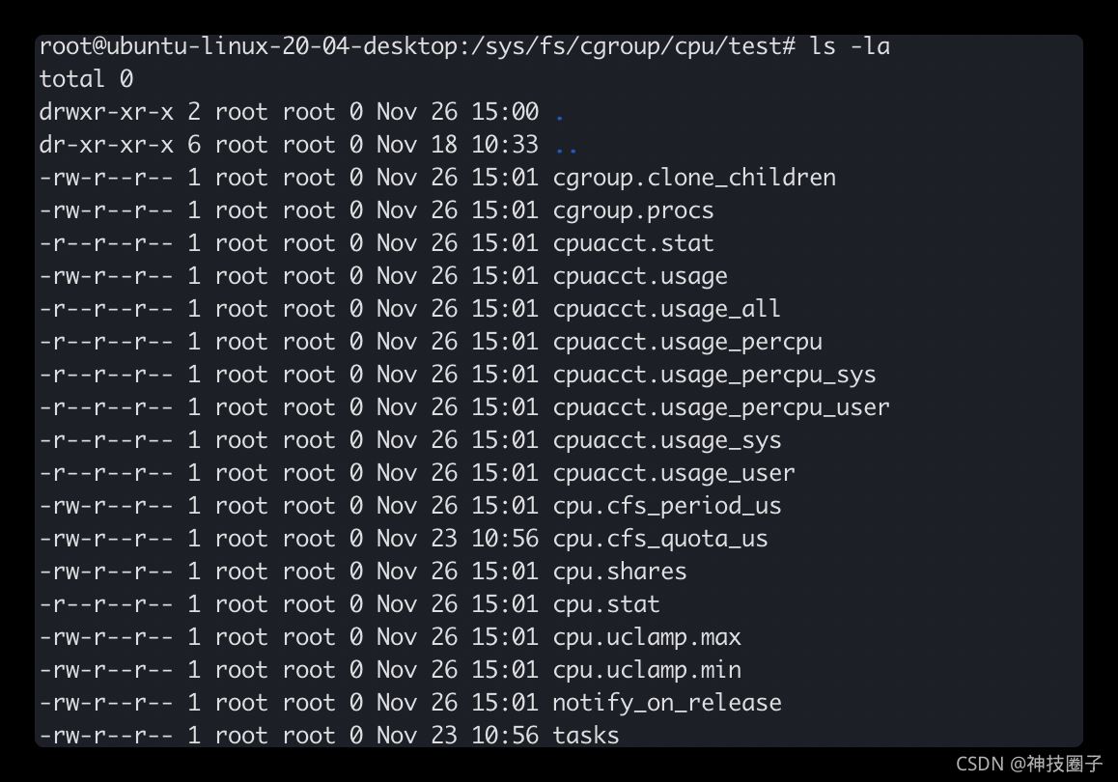Select the cpu.uclamp.min filename

(646, 670)
